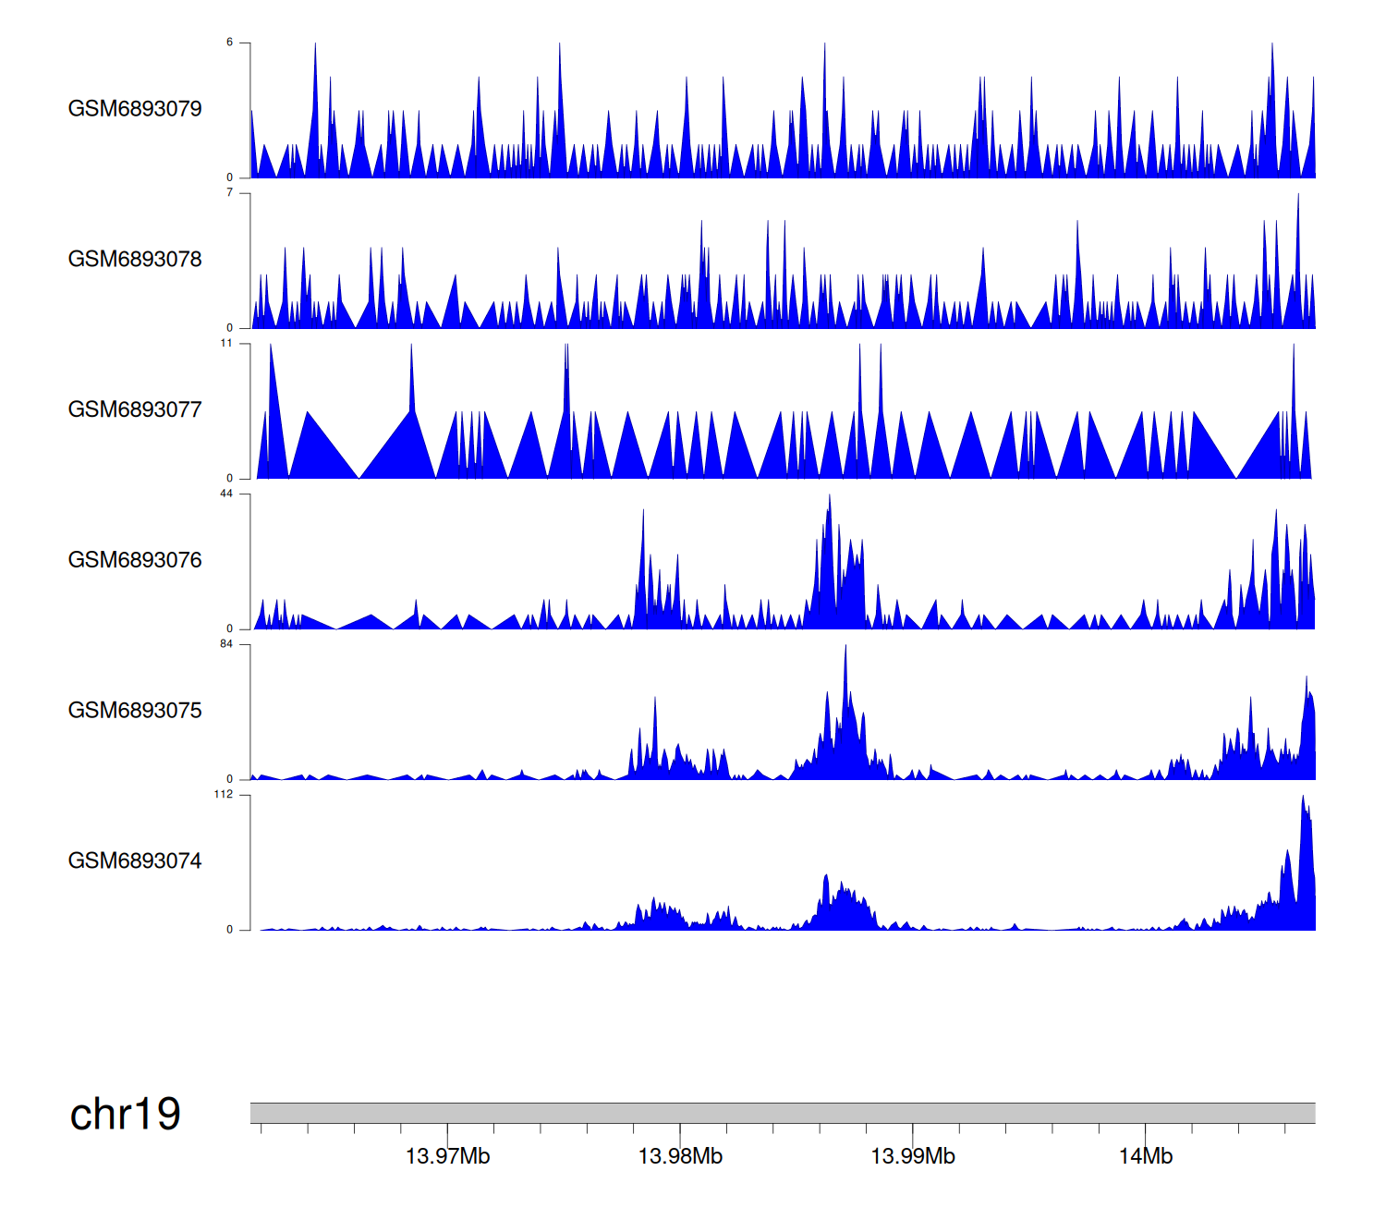
Task: Click the chr19 chromosome label
Action: 125,1115
